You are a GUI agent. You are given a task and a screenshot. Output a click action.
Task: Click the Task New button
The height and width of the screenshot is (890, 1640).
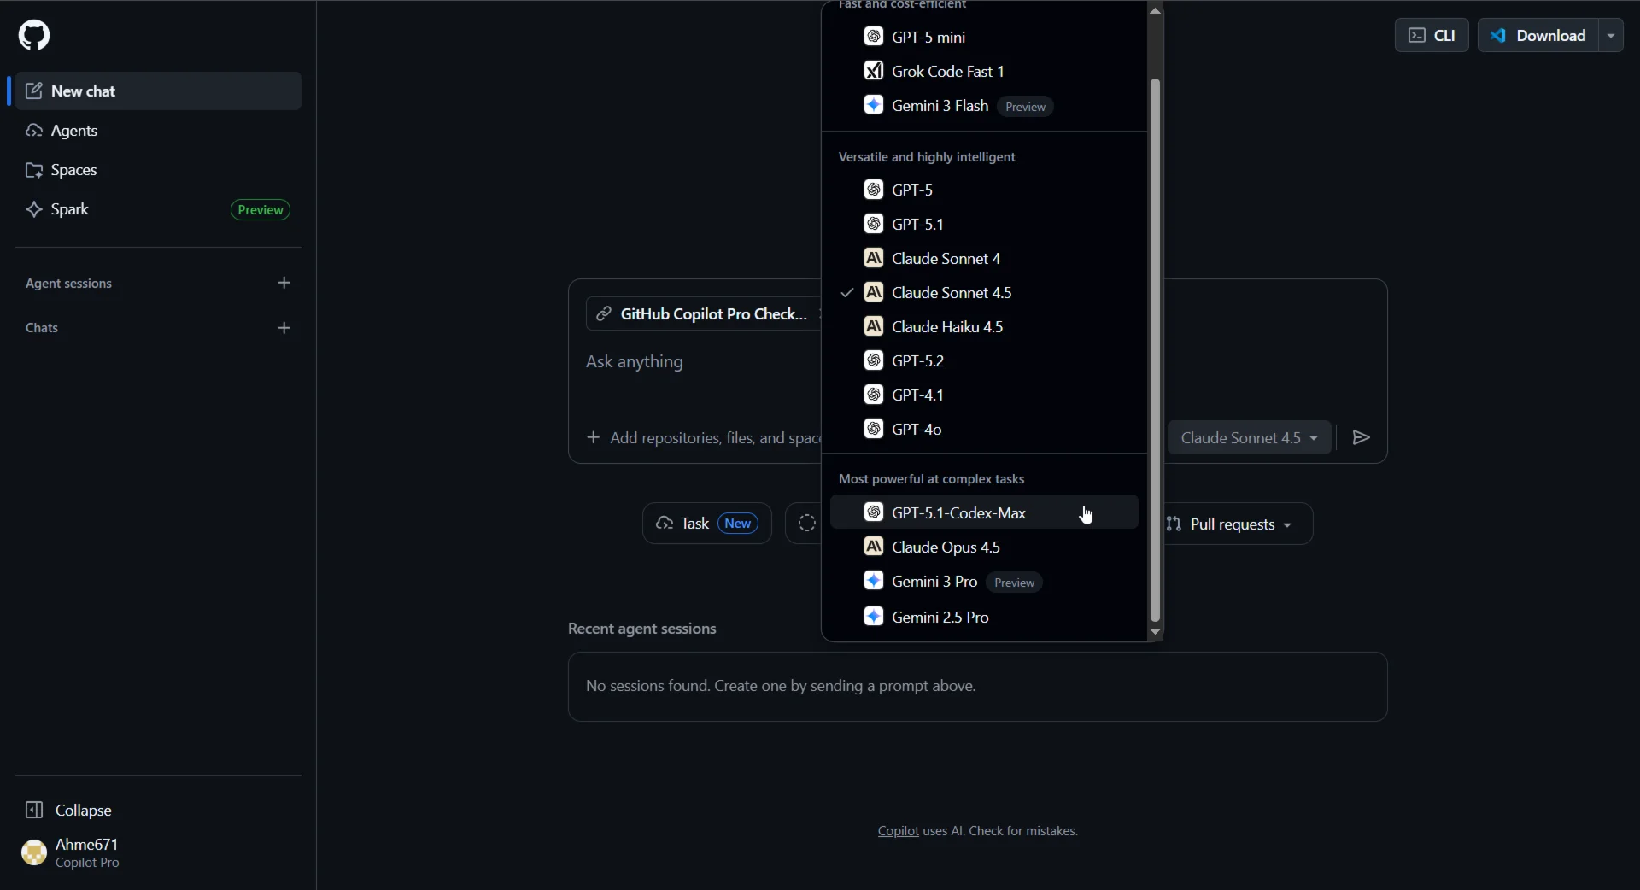coord(706,523)
